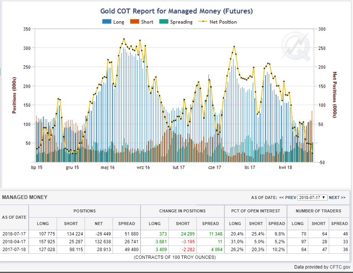Click the AS OF DATE column header
This screenshot has height=273, width=353.
click(14, 217)
